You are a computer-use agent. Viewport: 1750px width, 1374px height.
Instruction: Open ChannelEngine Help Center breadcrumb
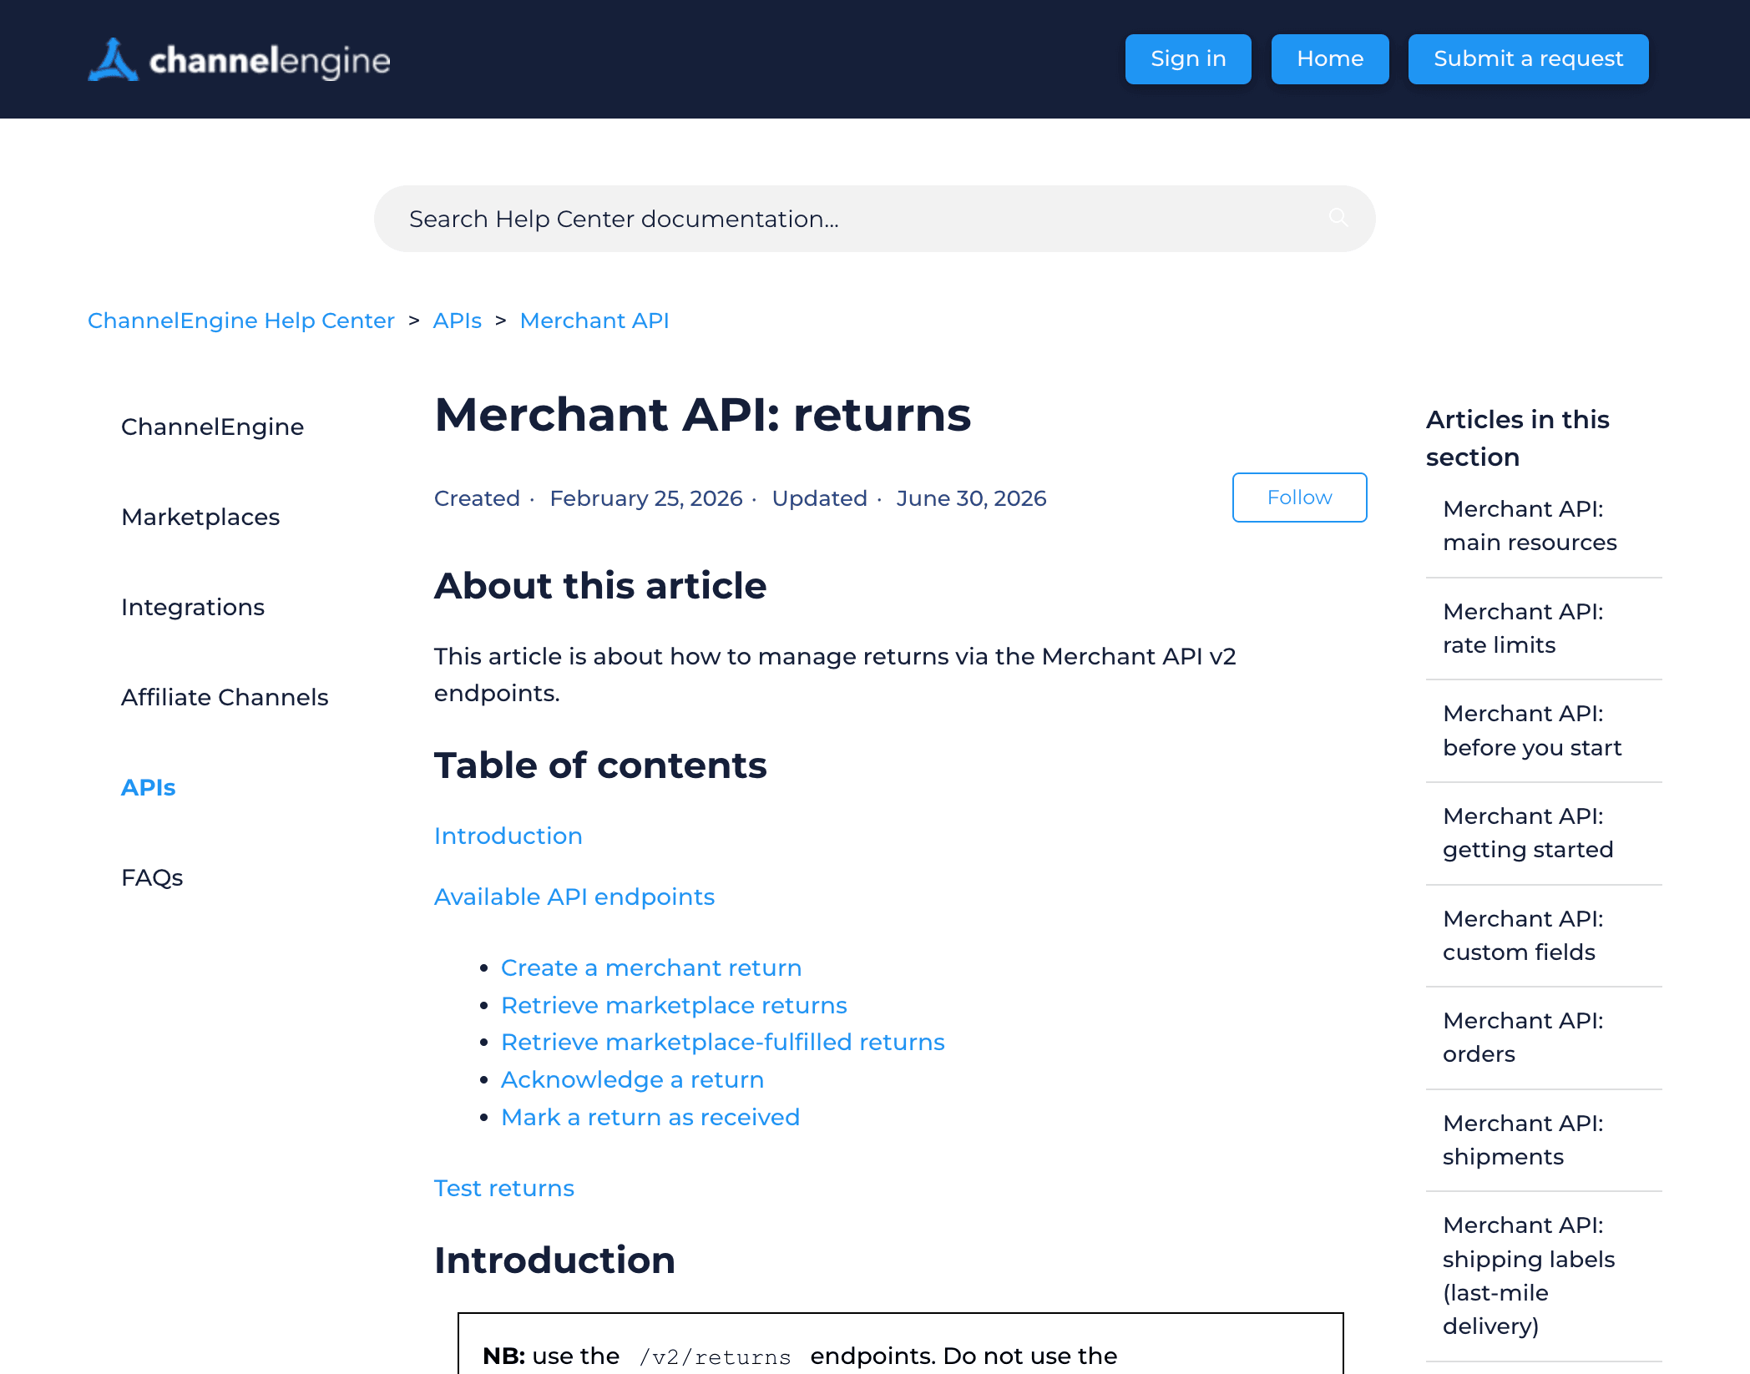coord(240,321)
